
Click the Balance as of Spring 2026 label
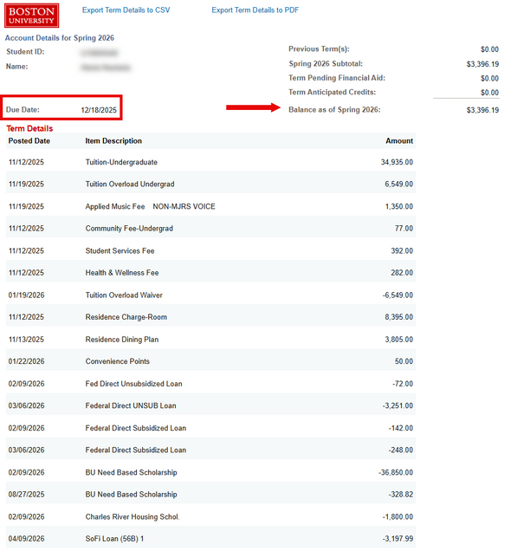click(x=334, y=110)
